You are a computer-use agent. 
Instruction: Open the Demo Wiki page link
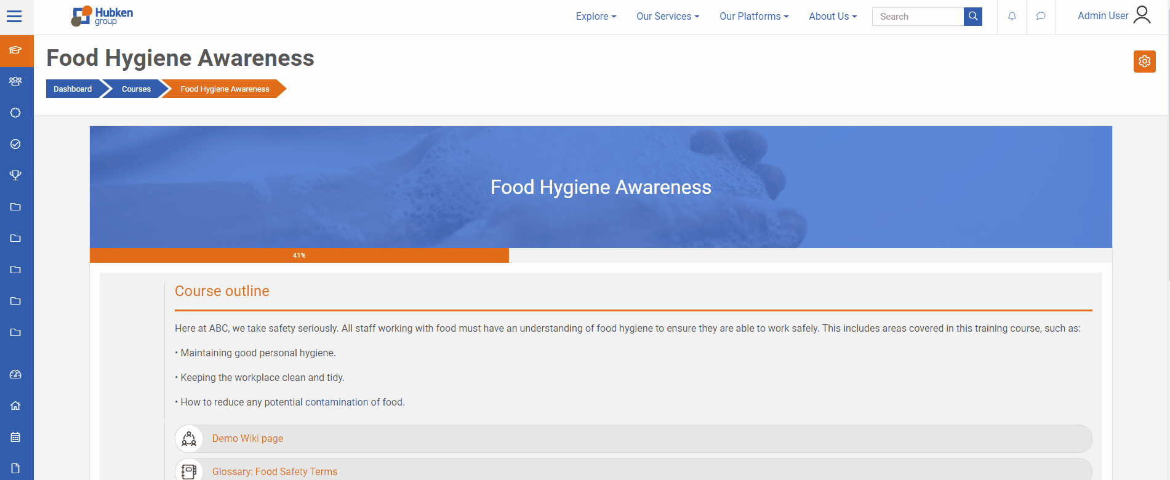247,439
